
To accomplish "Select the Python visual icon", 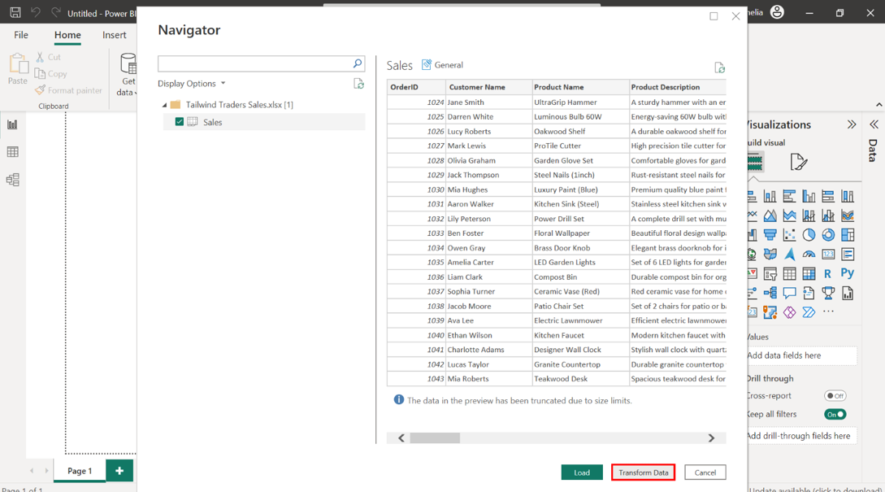I will [x=848, y=274].
